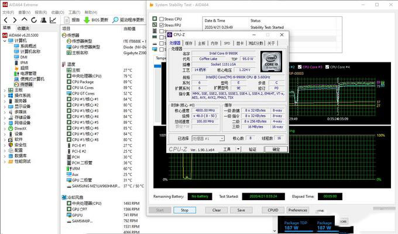Click the 电源管理 battery icon in tree

tap(16, 74)
